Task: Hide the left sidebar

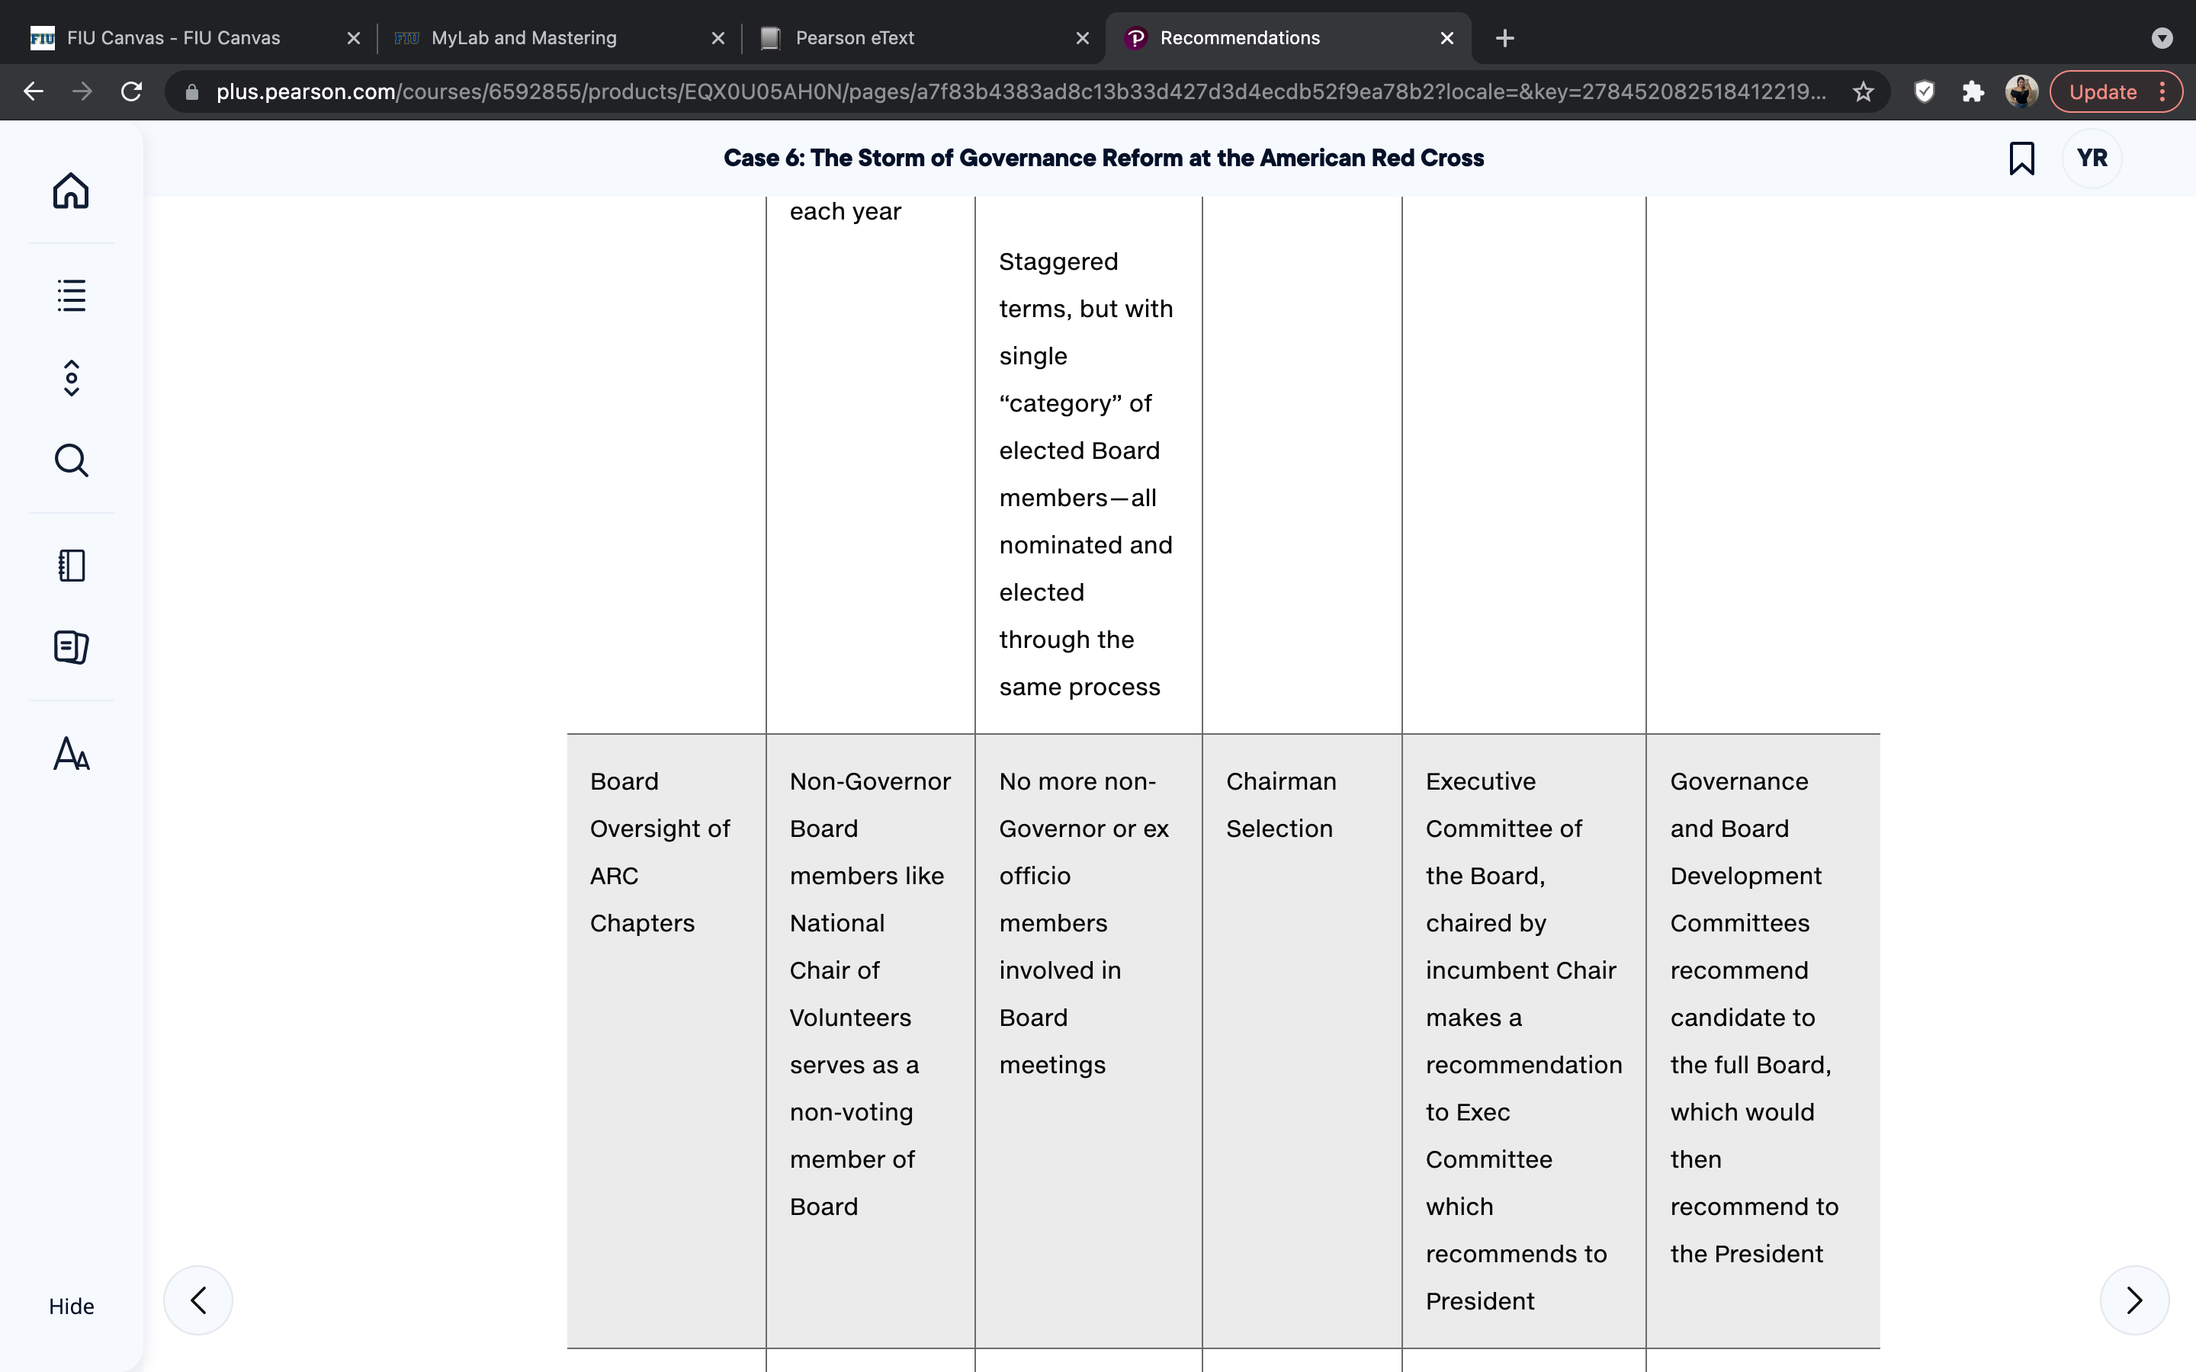Action: pyautogui.click(x=71, y=1306)
